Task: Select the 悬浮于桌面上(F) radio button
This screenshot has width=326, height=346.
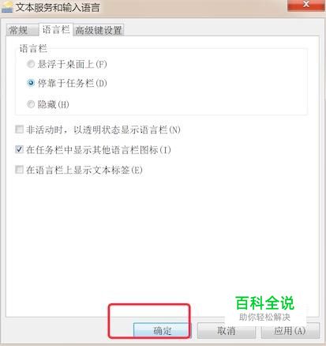Action: click(31, 64)
